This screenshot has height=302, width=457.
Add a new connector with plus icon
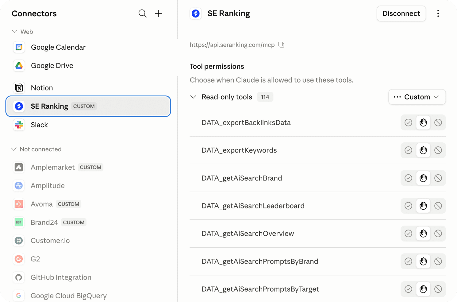pyautogui.click(x=159, y=14)
